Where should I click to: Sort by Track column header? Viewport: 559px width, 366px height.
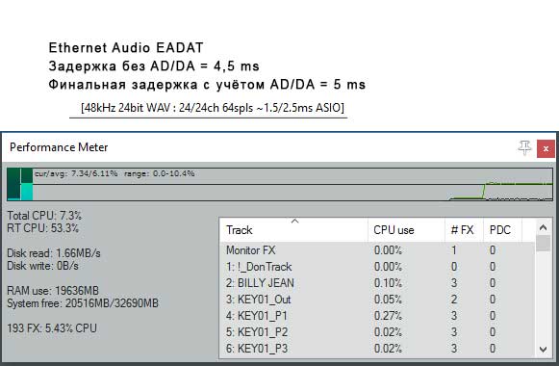click(x=293, y=230)
